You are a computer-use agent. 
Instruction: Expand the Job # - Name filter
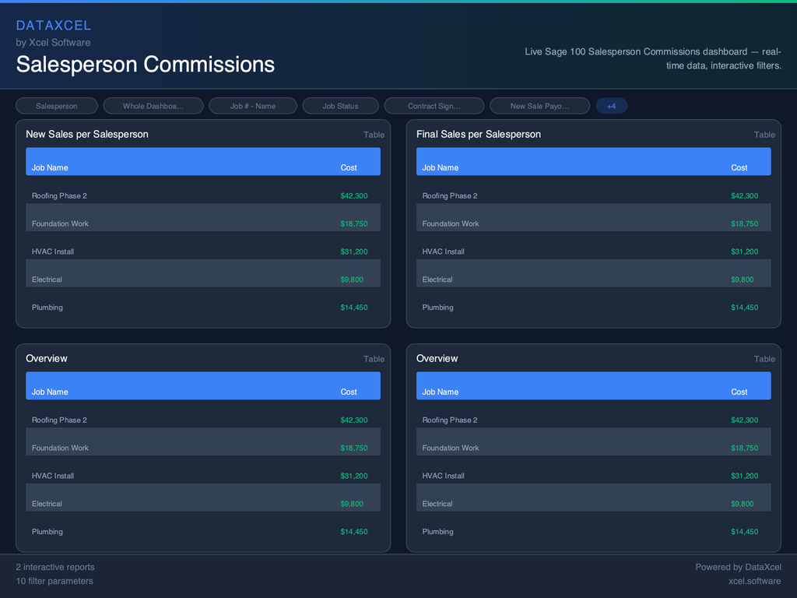tap(253, 106)
